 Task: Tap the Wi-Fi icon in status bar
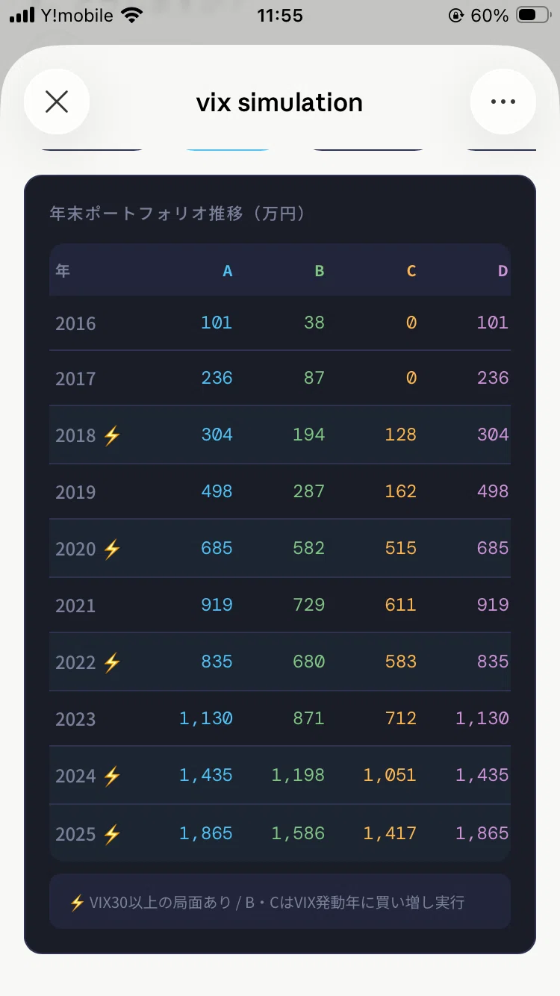(x=132, y=16)
